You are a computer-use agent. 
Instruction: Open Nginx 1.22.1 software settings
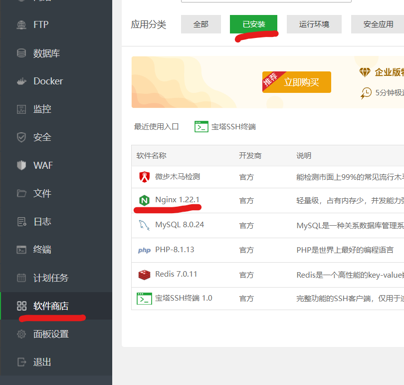(177, 200)
